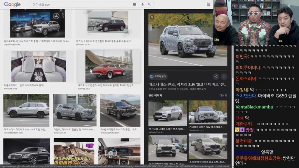Click the blue search magnifier icon
This screenshot has height=168, width=299.
click(x=149, y=4)
